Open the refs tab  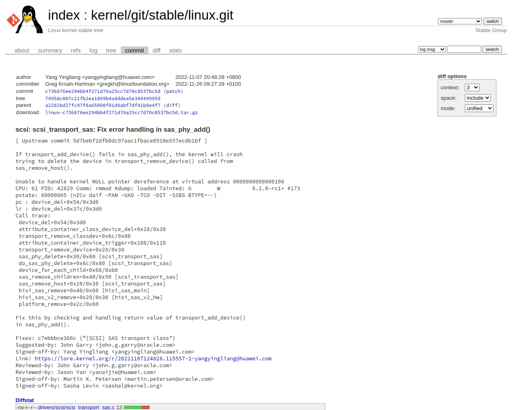76,50
